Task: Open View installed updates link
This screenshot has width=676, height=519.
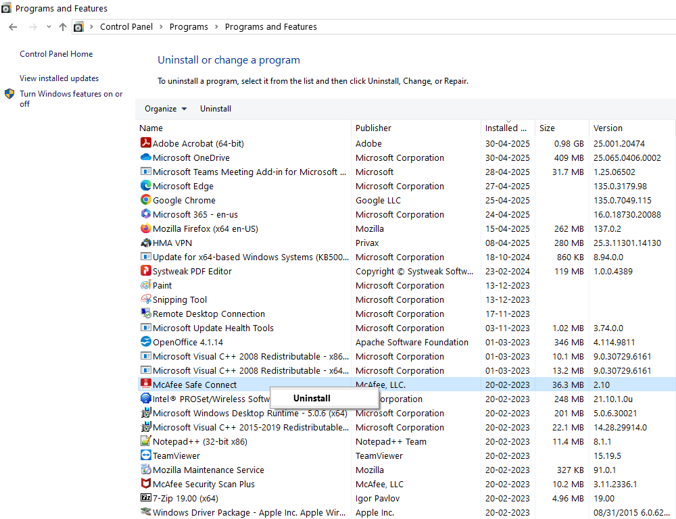Action: point(59,78)
